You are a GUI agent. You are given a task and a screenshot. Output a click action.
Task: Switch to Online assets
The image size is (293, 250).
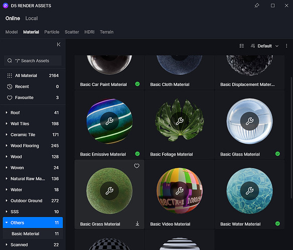pyautogui.click(x=13, y=18)
